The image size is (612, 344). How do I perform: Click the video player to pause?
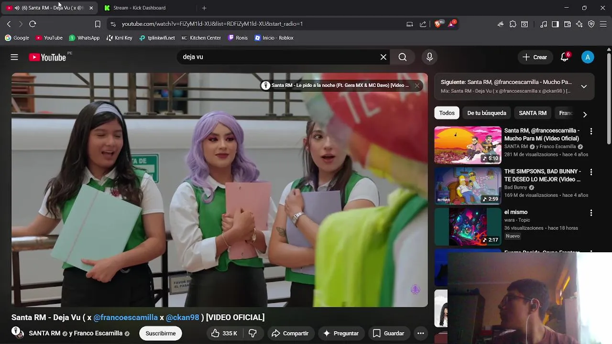(x=219, y=190)
